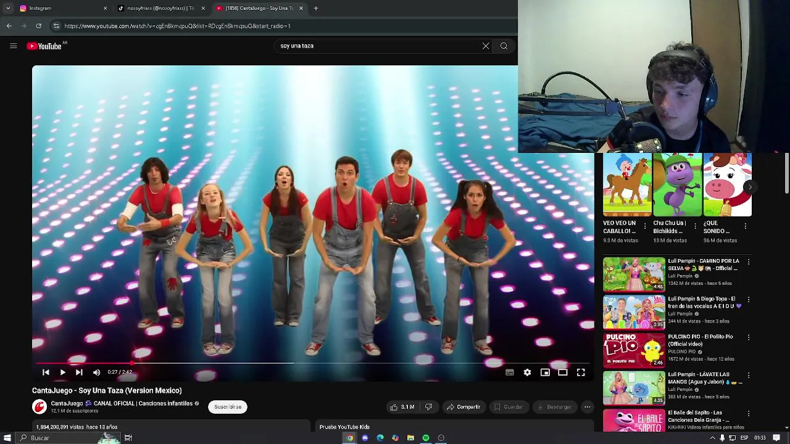Close the nosoyfriass TikTok tab
Image resolution: width=790 pixels, height=444 pixels.
203,8
